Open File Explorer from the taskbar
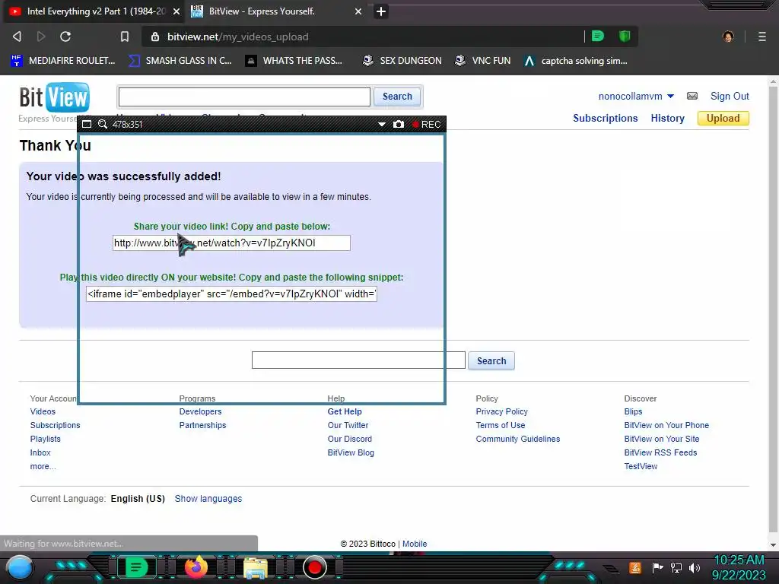Viewport: 779px width, 584px height. click(256, 568)
